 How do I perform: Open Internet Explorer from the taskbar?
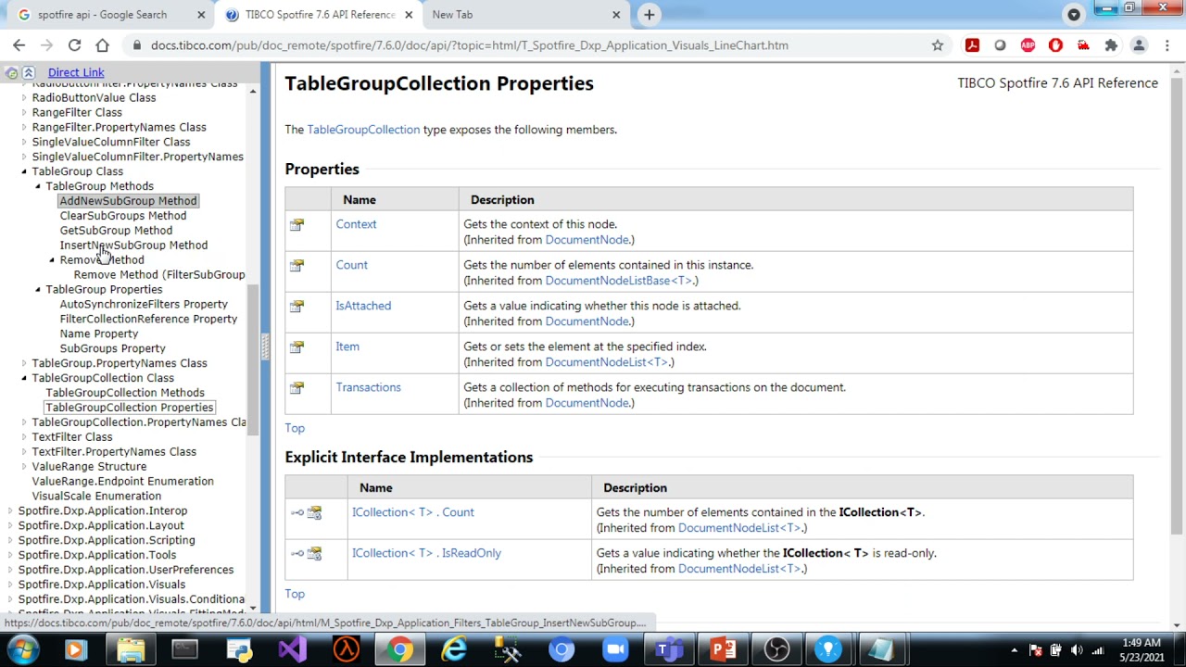click(453, 649)
